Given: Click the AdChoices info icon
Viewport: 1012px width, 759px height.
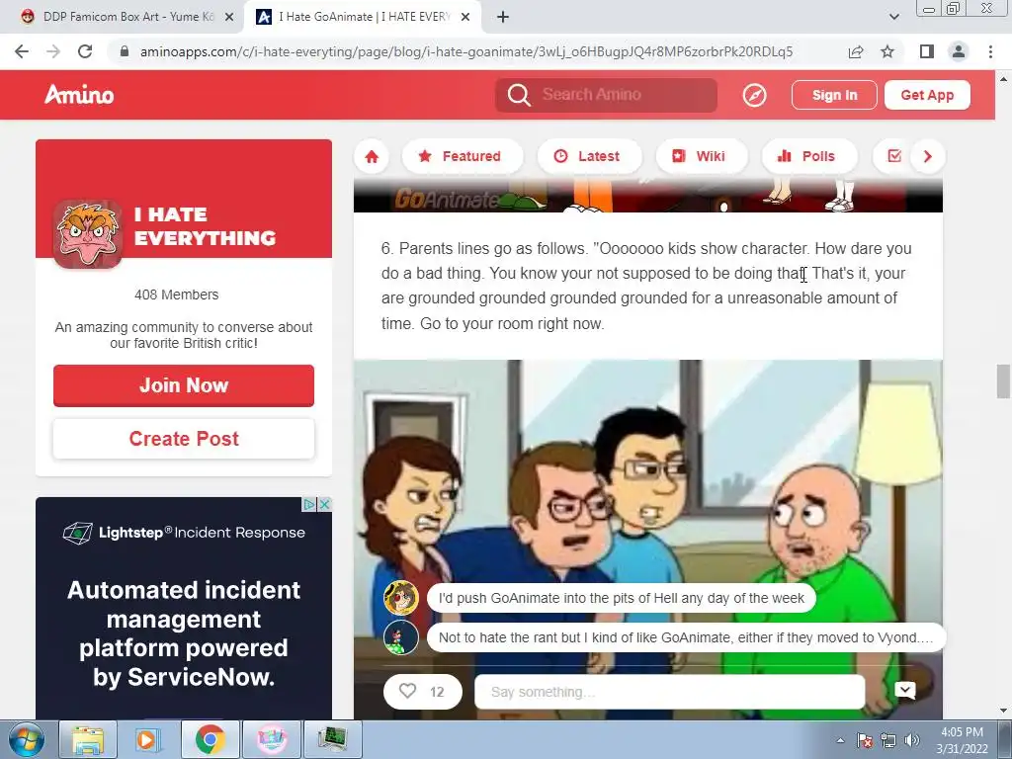Looking at the screenshot, I should (x=309, y=504).
